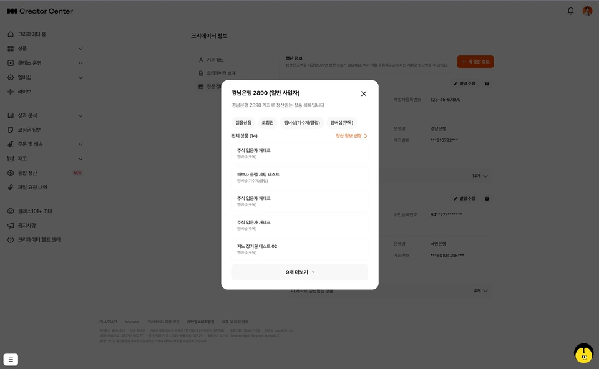Open the CLASS101 footer link
This screenshot has height=369, width=599.
(108, 322)
